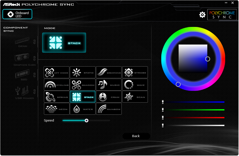Click the Speed slider handle

coord(87,121)
